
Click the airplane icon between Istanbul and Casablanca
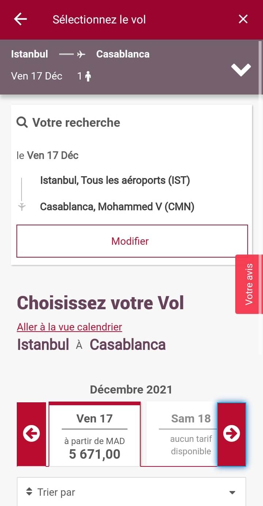[81, 54]
